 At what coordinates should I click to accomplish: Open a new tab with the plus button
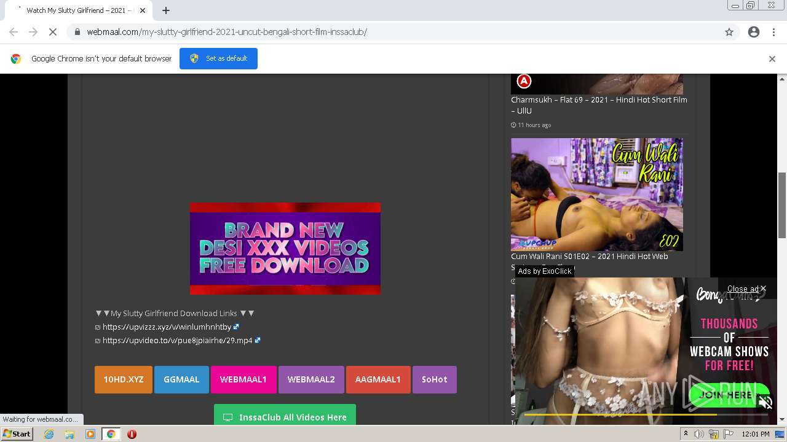(x=165, y=10)
